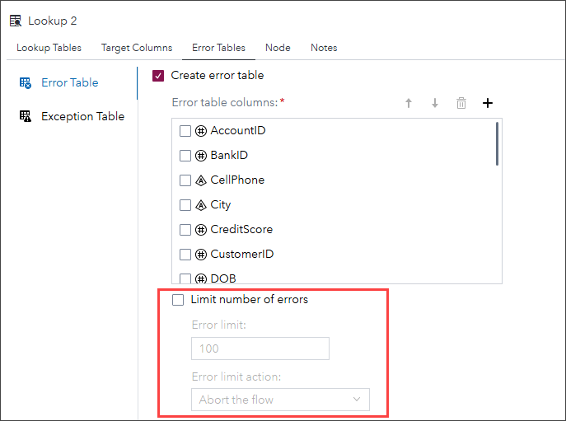
Task: Select Exception Table in the side list
Action: [x=82, y=116]
